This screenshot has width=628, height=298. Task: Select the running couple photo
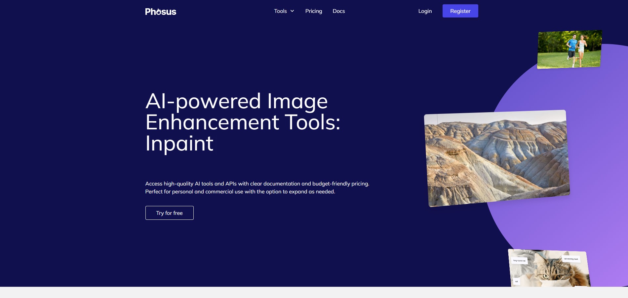pyautogui.click(x=569, y=50)
